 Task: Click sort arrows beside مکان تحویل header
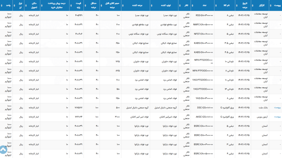pos(26,5)
